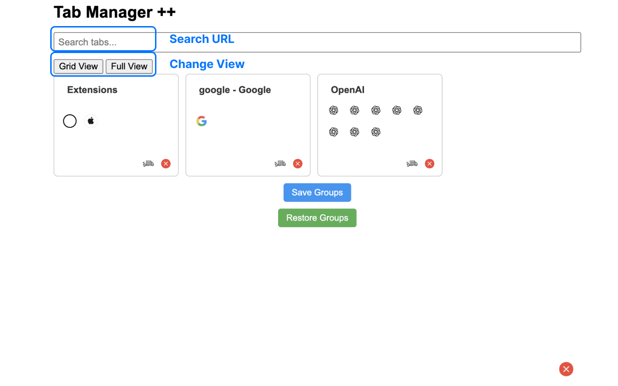Focus the Search tabs input field
The width and height of the screenshot is (618, 386).
coord(317,42)
